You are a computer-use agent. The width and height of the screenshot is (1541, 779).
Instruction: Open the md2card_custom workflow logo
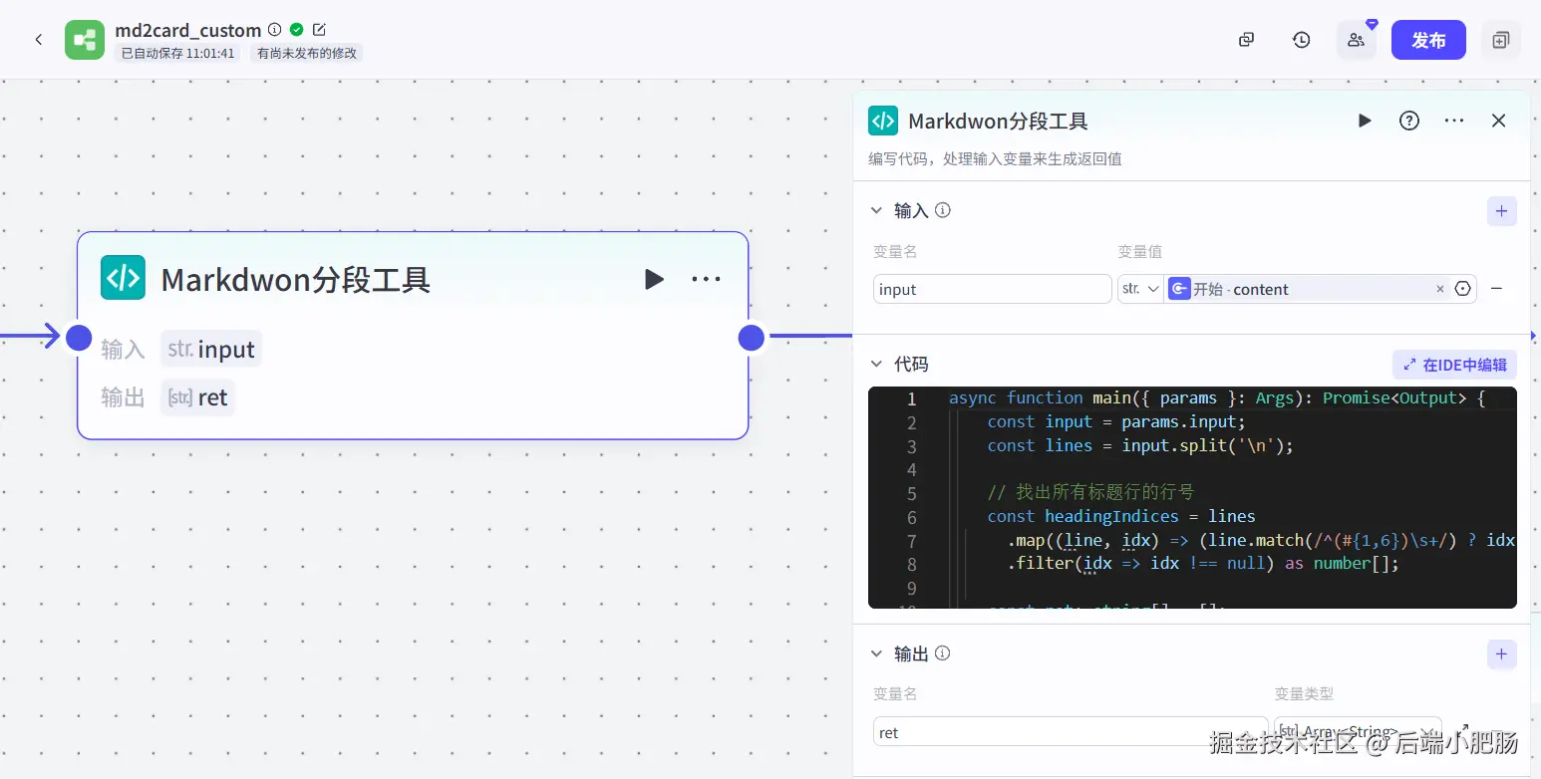(85, 40)
